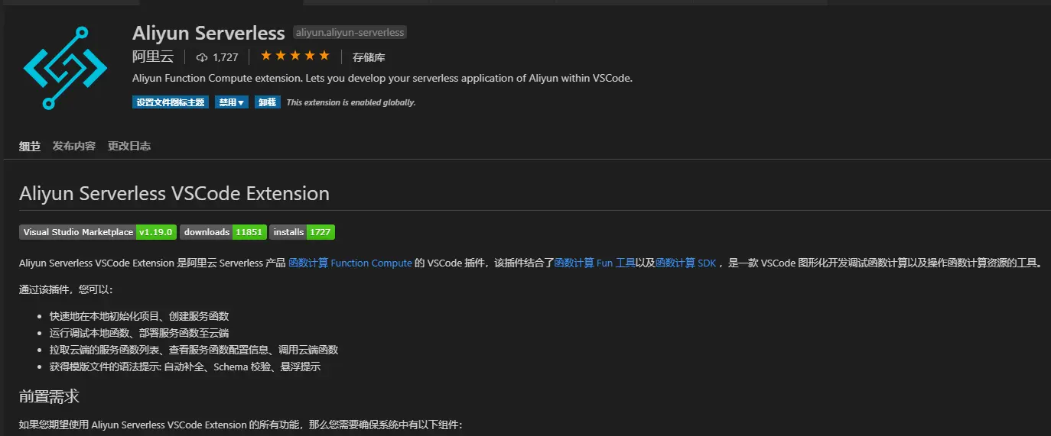Click the 阿里云 publisher name

pos(153,57)
